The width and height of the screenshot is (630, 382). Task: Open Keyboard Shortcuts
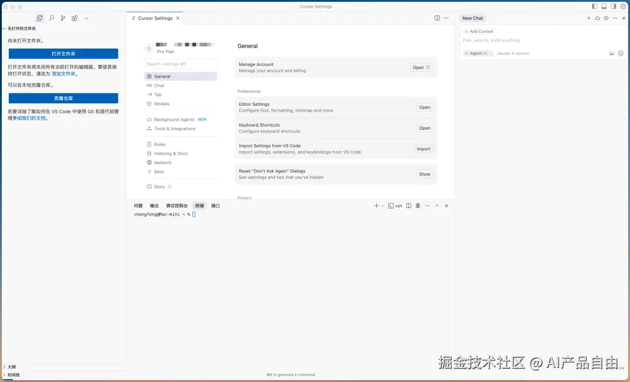425,129
